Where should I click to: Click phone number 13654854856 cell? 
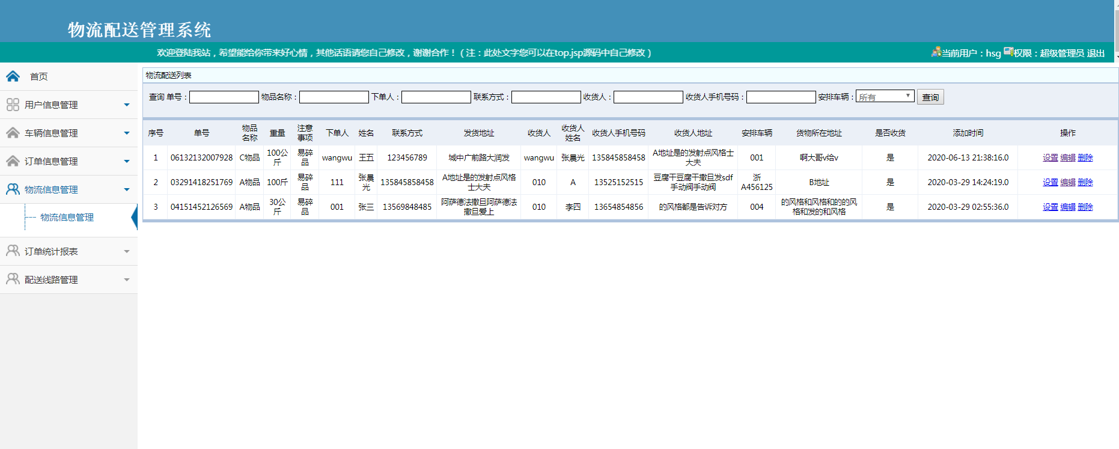[x=618, y=207]
